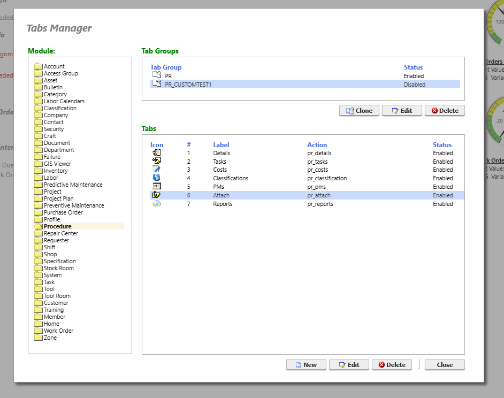The width and height of the screenshot is (504, 398).
Task: Select the Stock Room module
Action: [x=59, y=268]
